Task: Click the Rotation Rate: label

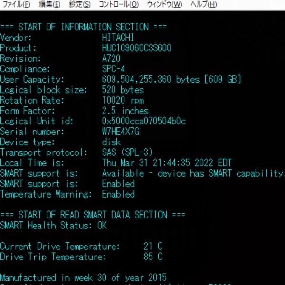Action: pos(32,100)
